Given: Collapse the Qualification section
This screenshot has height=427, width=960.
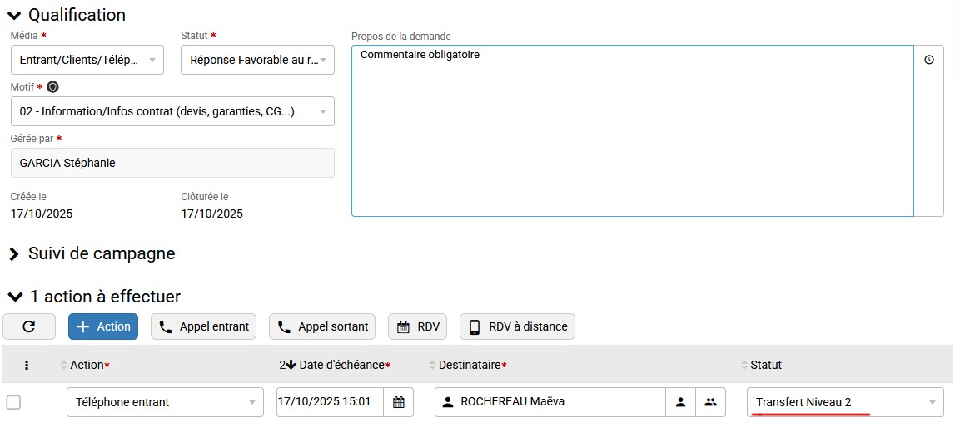Looking at the screenshot, I should pos(14,15).
